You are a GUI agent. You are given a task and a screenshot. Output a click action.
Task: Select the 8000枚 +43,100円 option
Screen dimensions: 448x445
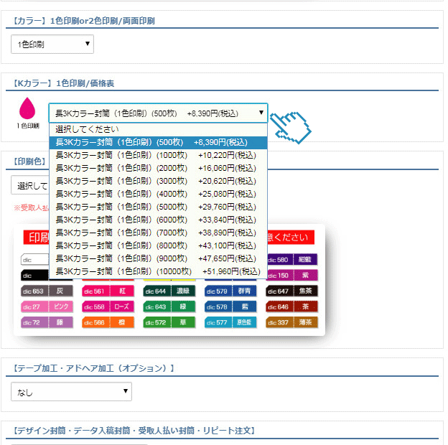tap(158, 245)
